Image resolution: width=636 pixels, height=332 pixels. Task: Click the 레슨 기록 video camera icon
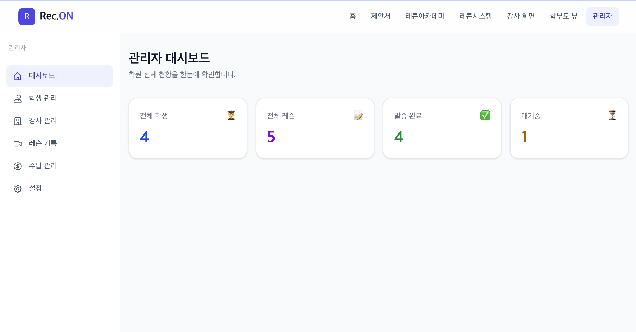(17, 144)
